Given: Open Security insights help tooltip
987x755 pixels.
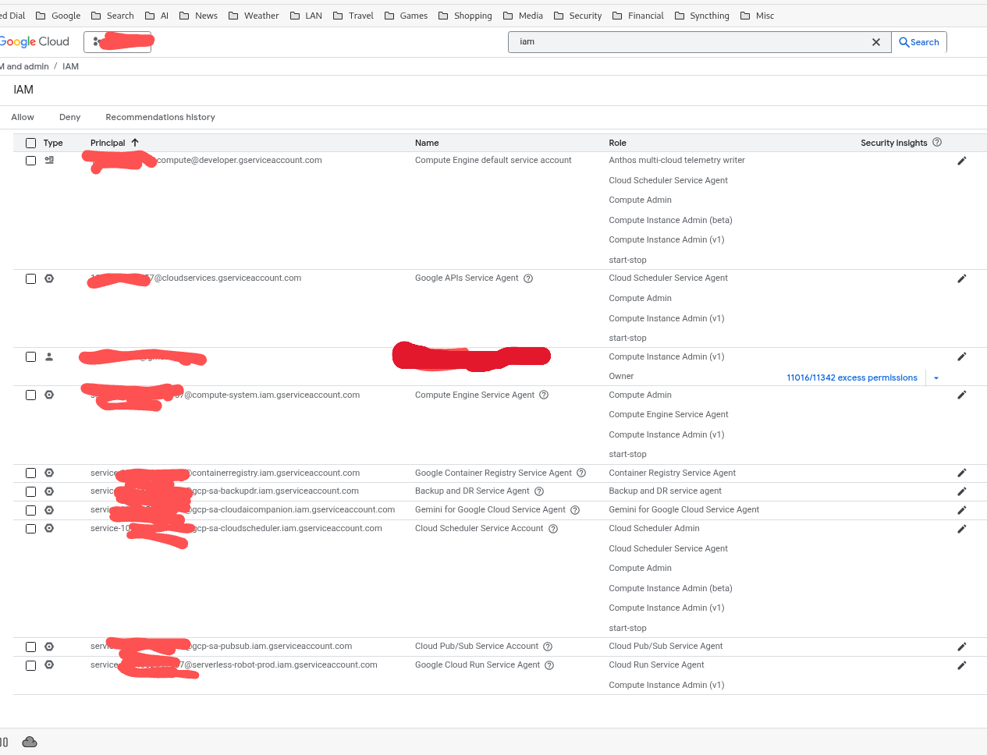Looking at the screenshot, I should point(937,142).
